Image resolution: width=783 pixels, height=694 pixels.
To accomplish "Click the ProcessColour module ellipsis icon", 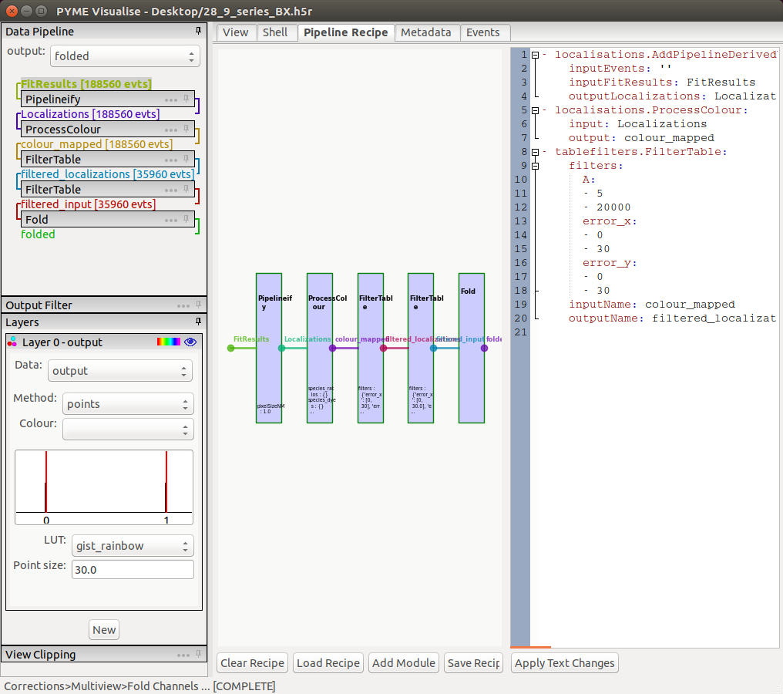I will click(x=173, y=129).
